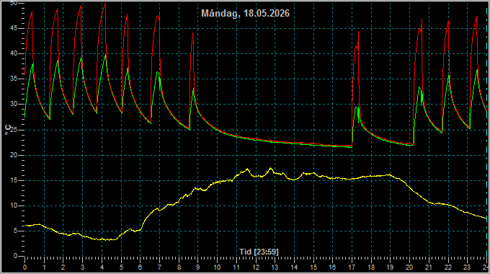Click the 5 label on the temperature axis
The width and height of the screenshot is (490, 274).
click(x=16, y=231)
